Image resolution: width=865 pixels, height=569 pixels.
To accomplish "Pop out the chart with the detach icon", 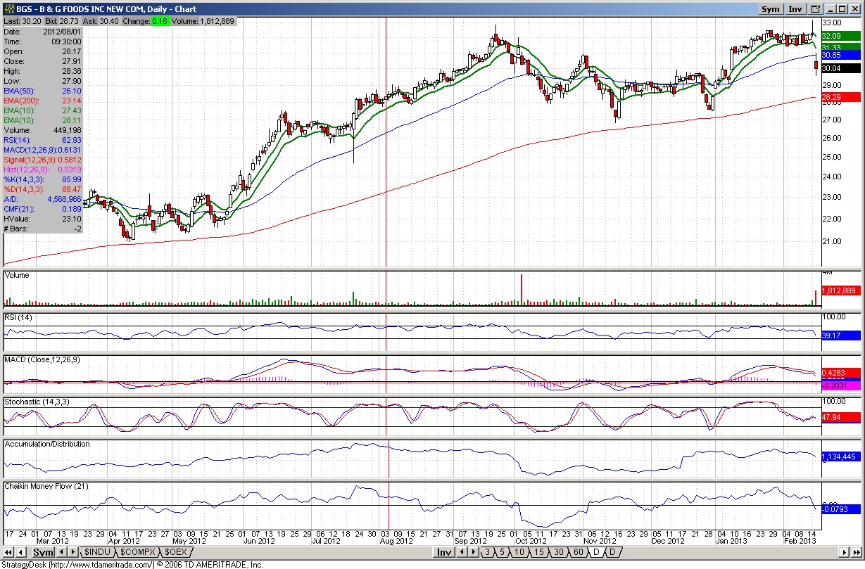I will tap(816, 9).
